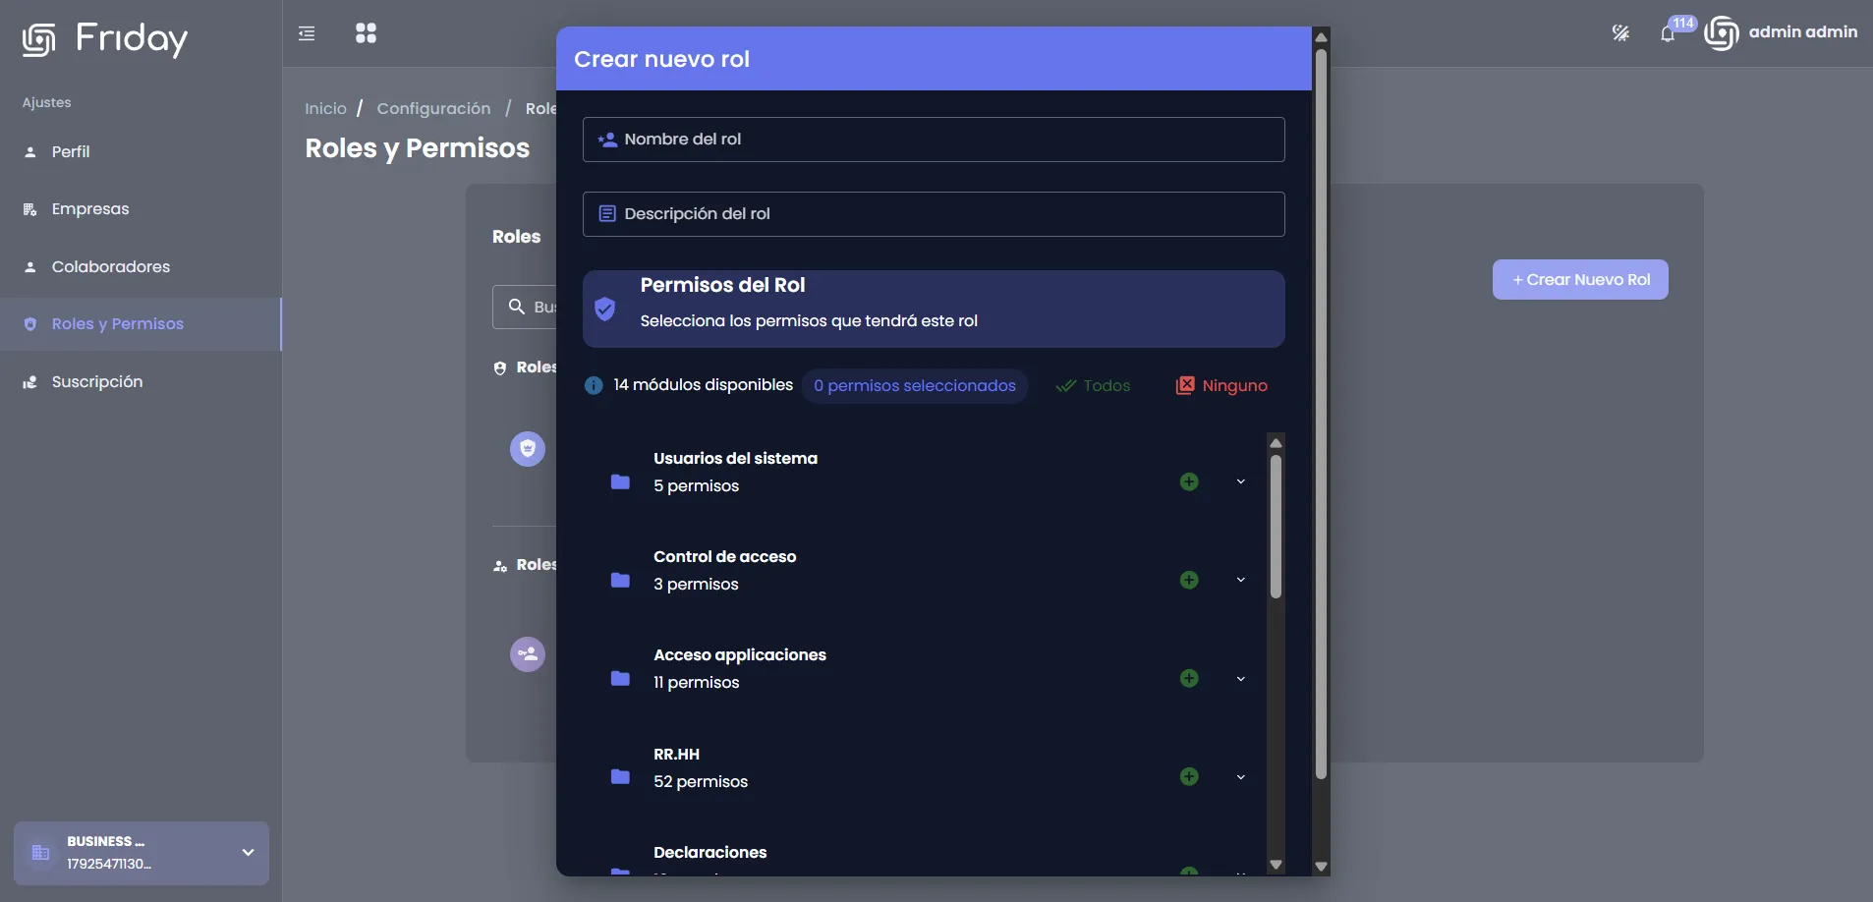Click the Roles y Permisos page heading

click(417, 147)
